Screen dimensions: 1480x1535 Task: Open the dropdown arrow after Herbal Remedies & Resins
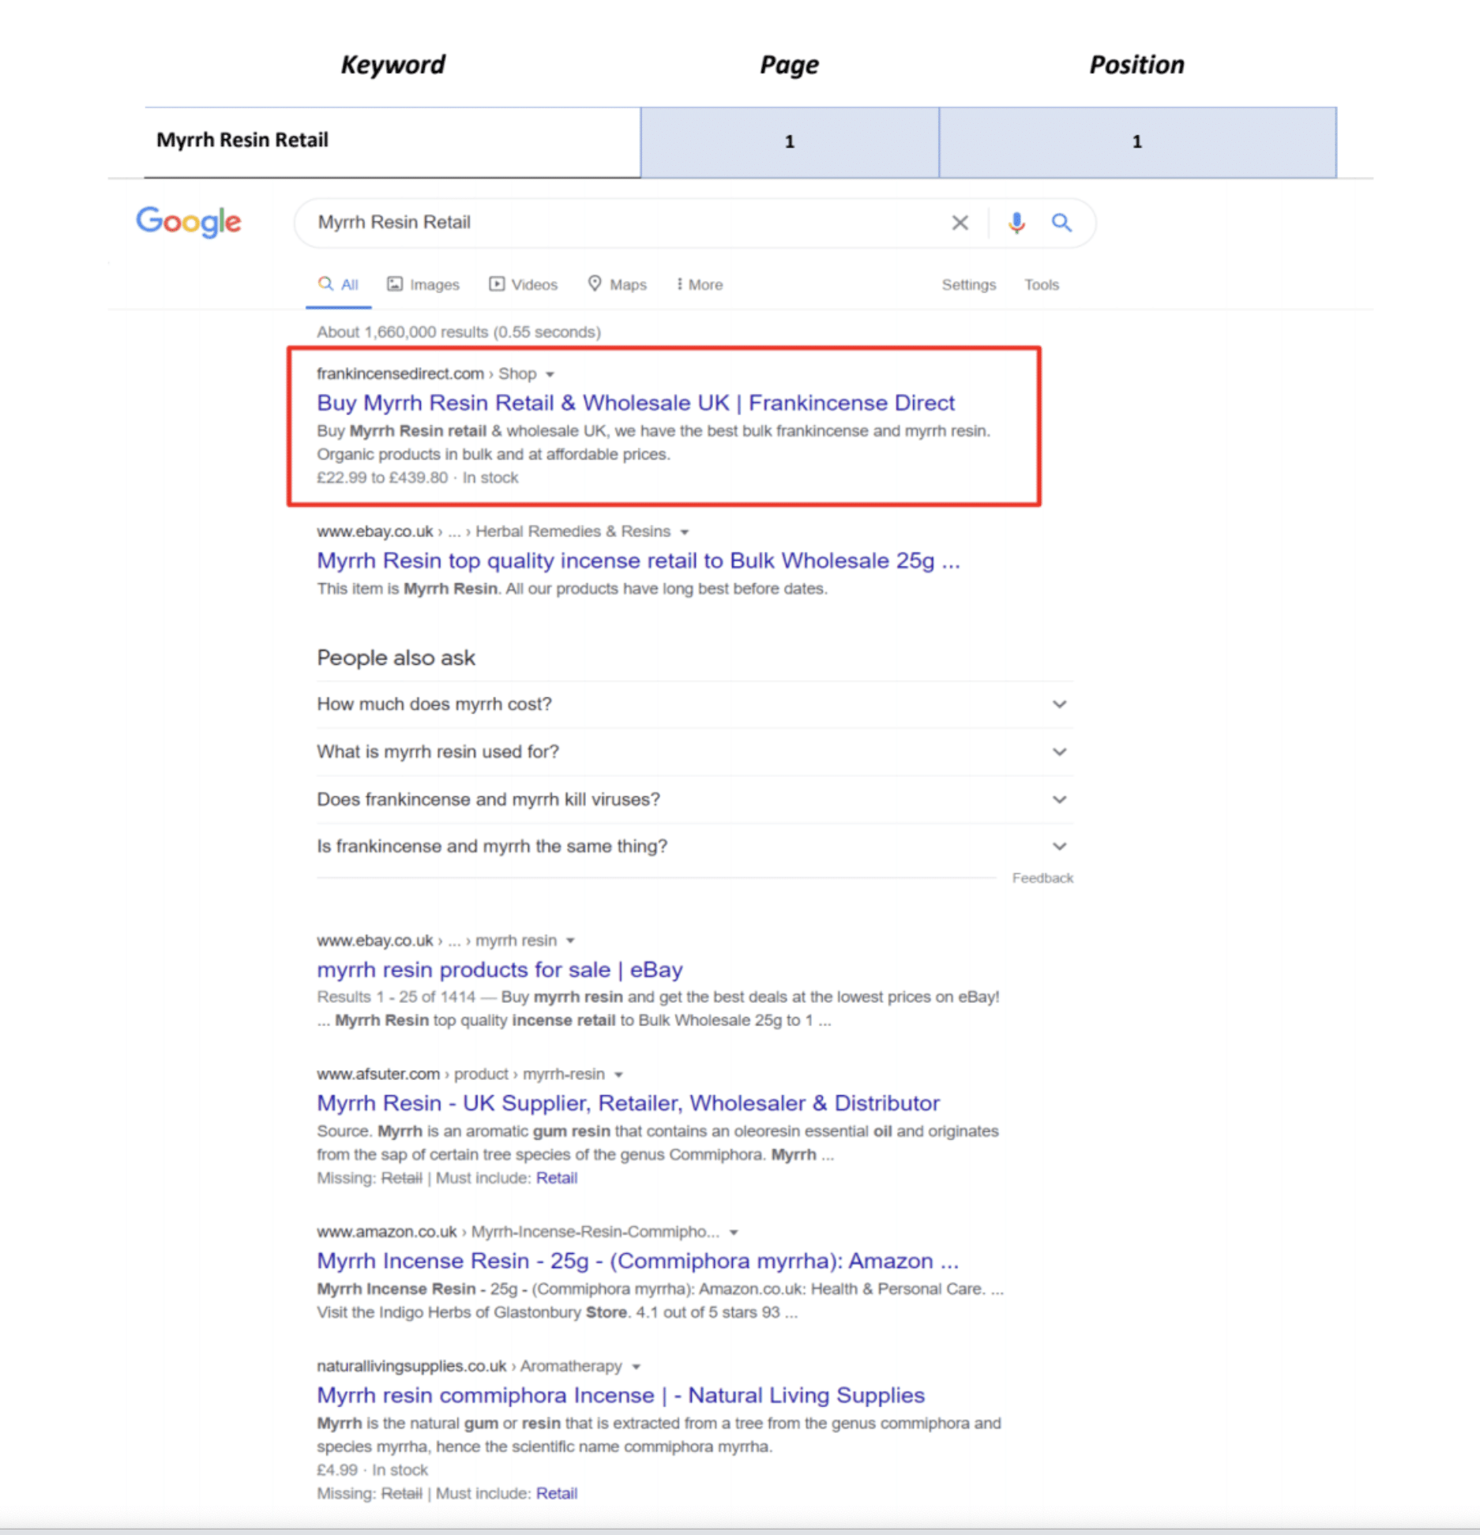[684, 532]
